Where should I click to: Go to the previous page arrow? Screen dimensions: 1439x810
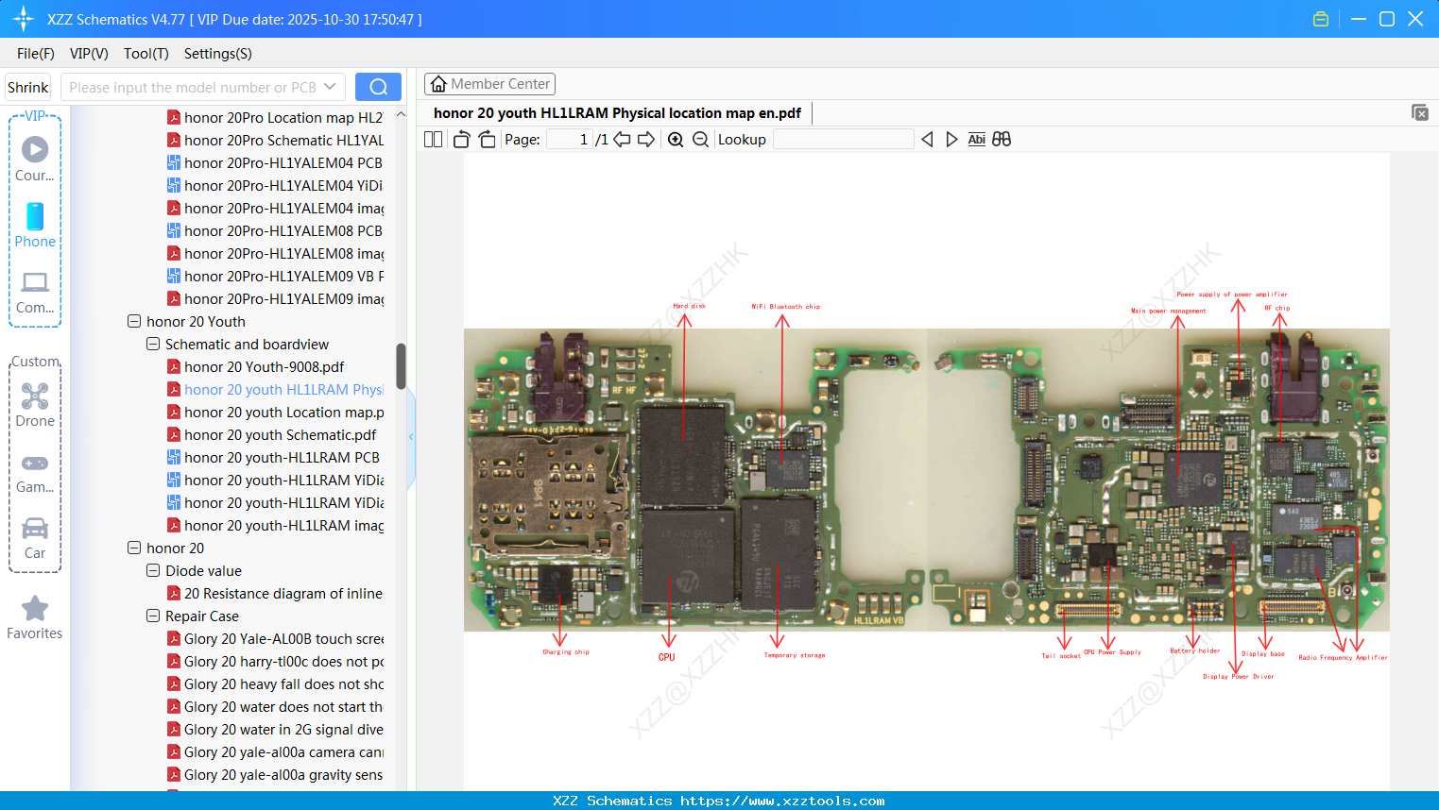coord(622,140)
